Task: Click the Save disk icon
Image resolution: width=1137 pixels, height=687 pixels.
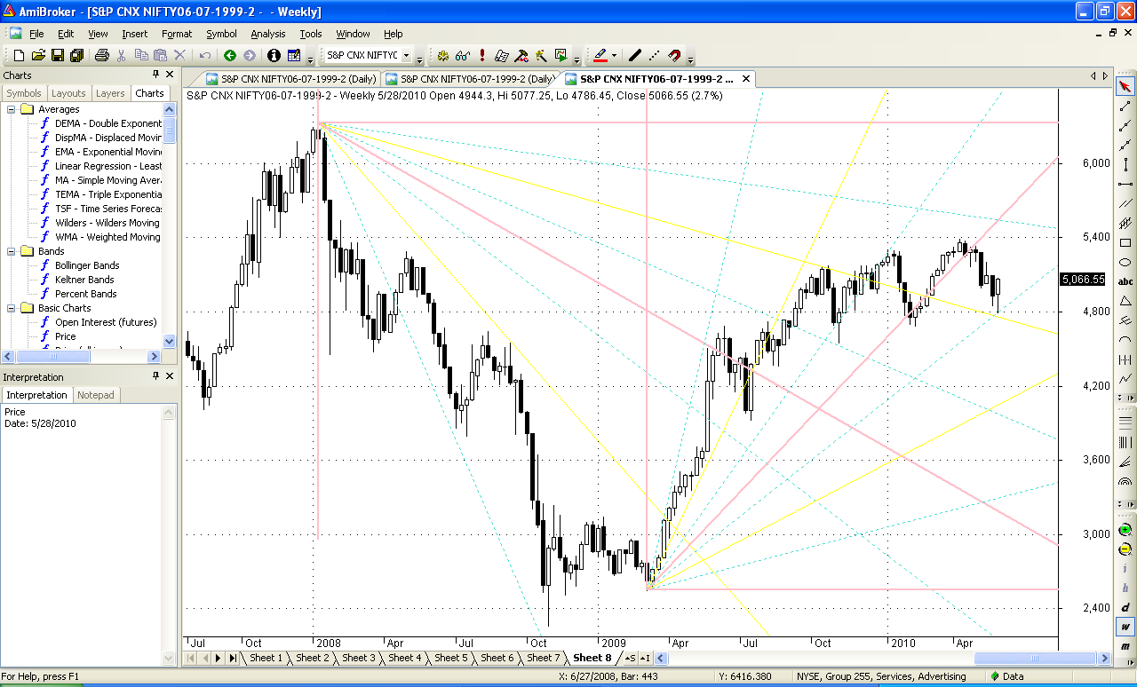Action: click(57, 55)
